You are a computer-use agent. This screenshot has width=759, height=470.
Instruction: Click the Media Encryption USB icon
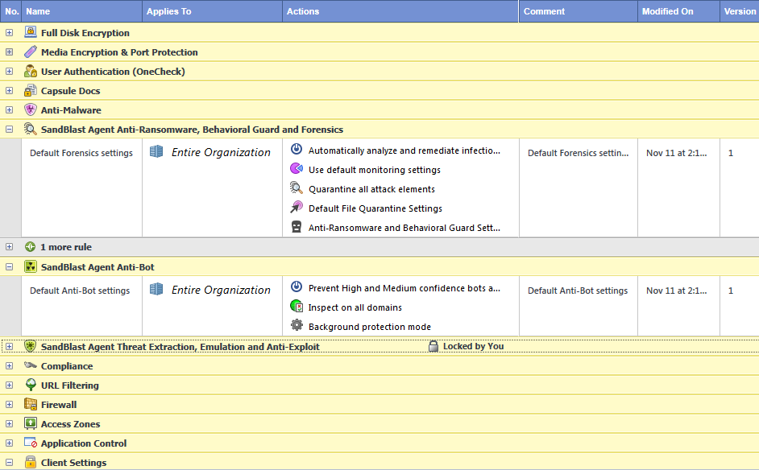(x=31, y=52)
